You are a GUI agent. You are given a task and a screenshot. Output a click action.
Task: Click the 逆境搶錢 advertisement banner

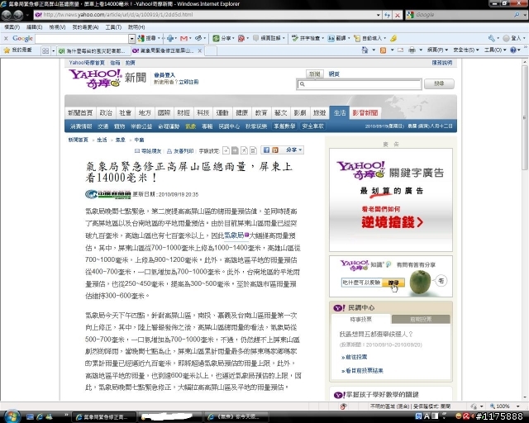(x=391, y=200)
